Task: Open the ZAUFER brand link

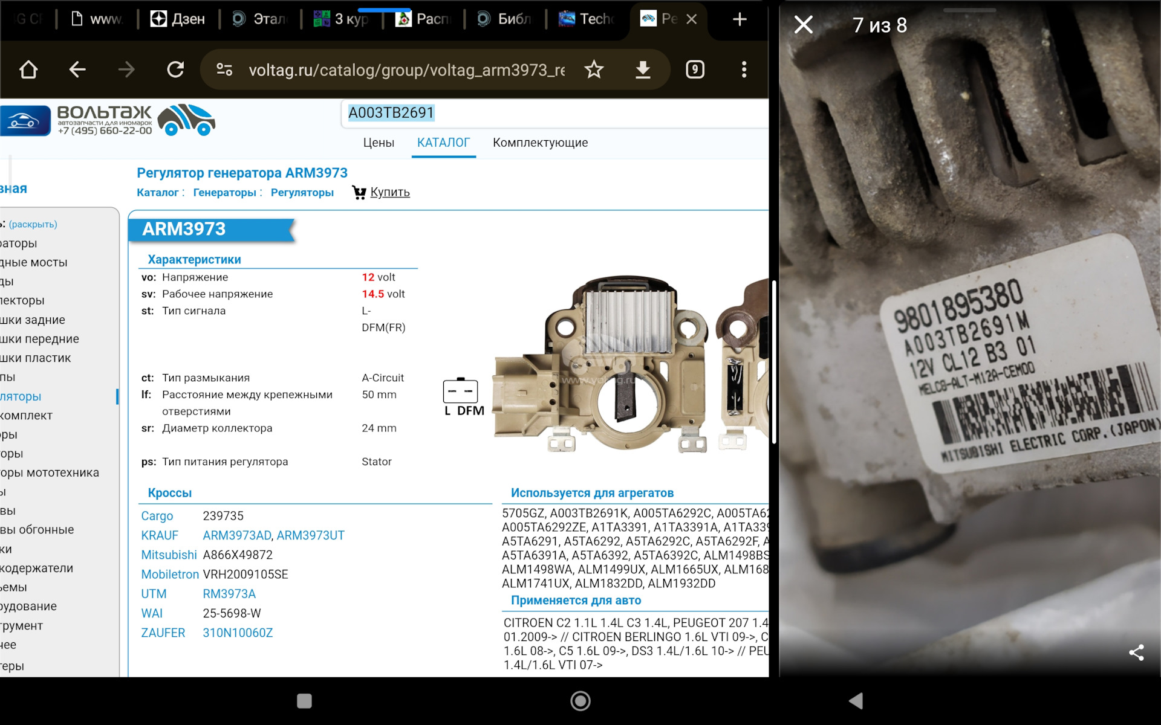Action: pyautogui.click(x=163, y=633)
